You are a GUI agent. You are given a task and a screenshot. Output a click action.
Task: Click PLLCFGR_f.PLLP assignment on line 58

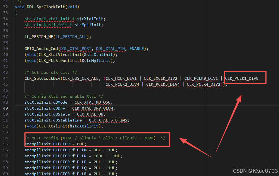pyautogui.click(x=71, y=162)
